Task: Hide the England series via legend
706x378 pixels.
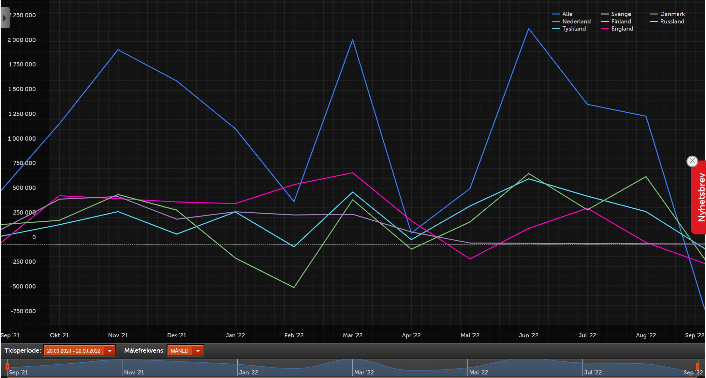Action: click(622, 29)
